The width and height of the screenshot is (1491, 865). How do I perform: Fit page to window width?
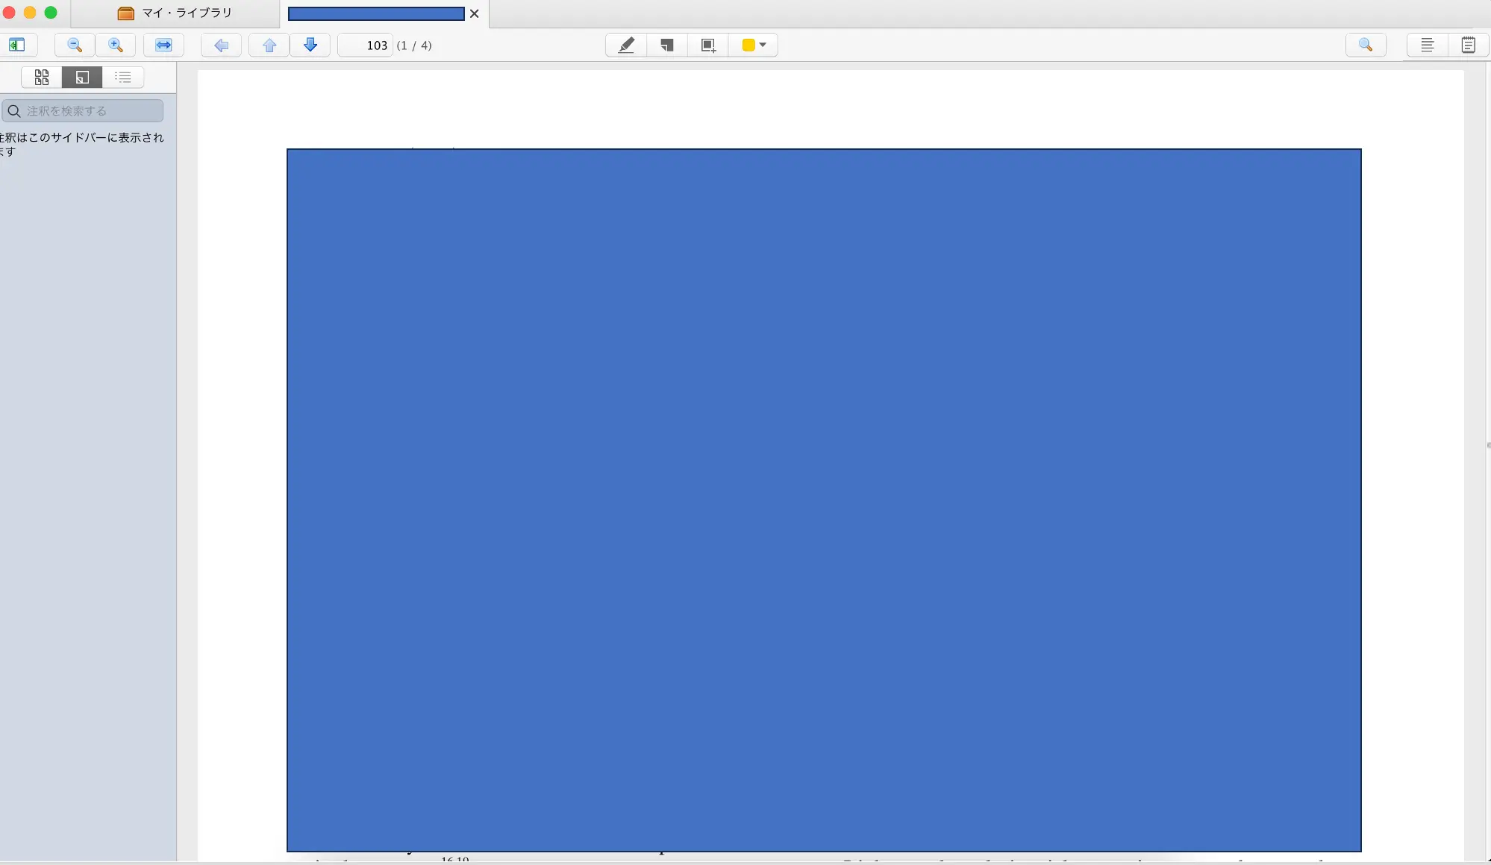tap(163, 45)
